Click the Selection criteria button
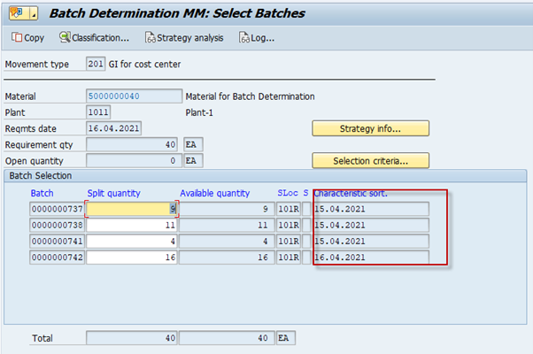 [370, 161]
